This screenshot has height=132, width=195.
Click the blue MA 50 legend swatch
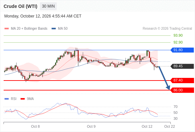[x=54, y=29]
